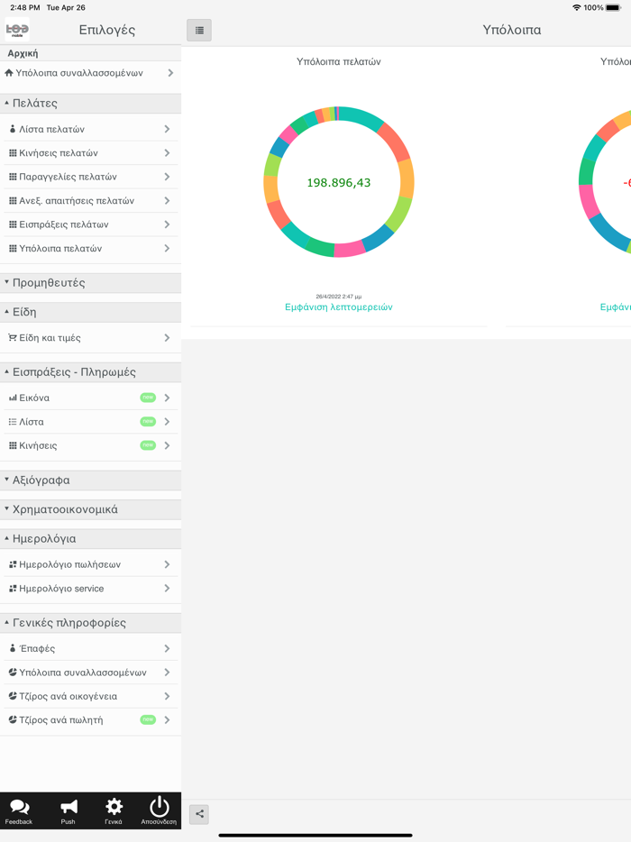The width and height of the screenshot is (631, 842).
Task: Click new badge on Τζίρος ανά πωλητή row
Action: 148,719
